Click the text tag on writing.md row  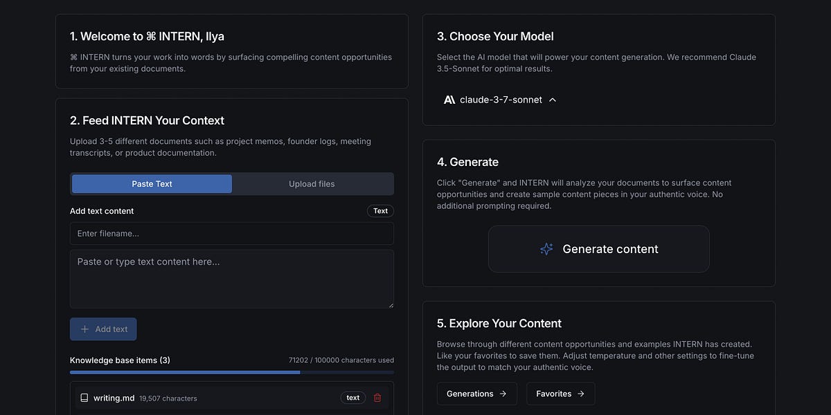[x=353, y=398]
